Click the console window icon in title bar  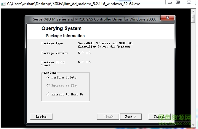point(3,4)
